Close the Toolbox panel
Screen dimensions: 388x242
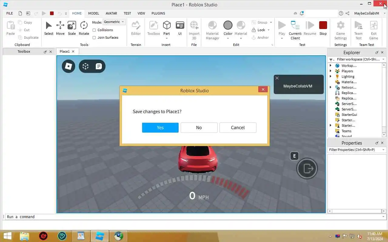click(51, 52)
